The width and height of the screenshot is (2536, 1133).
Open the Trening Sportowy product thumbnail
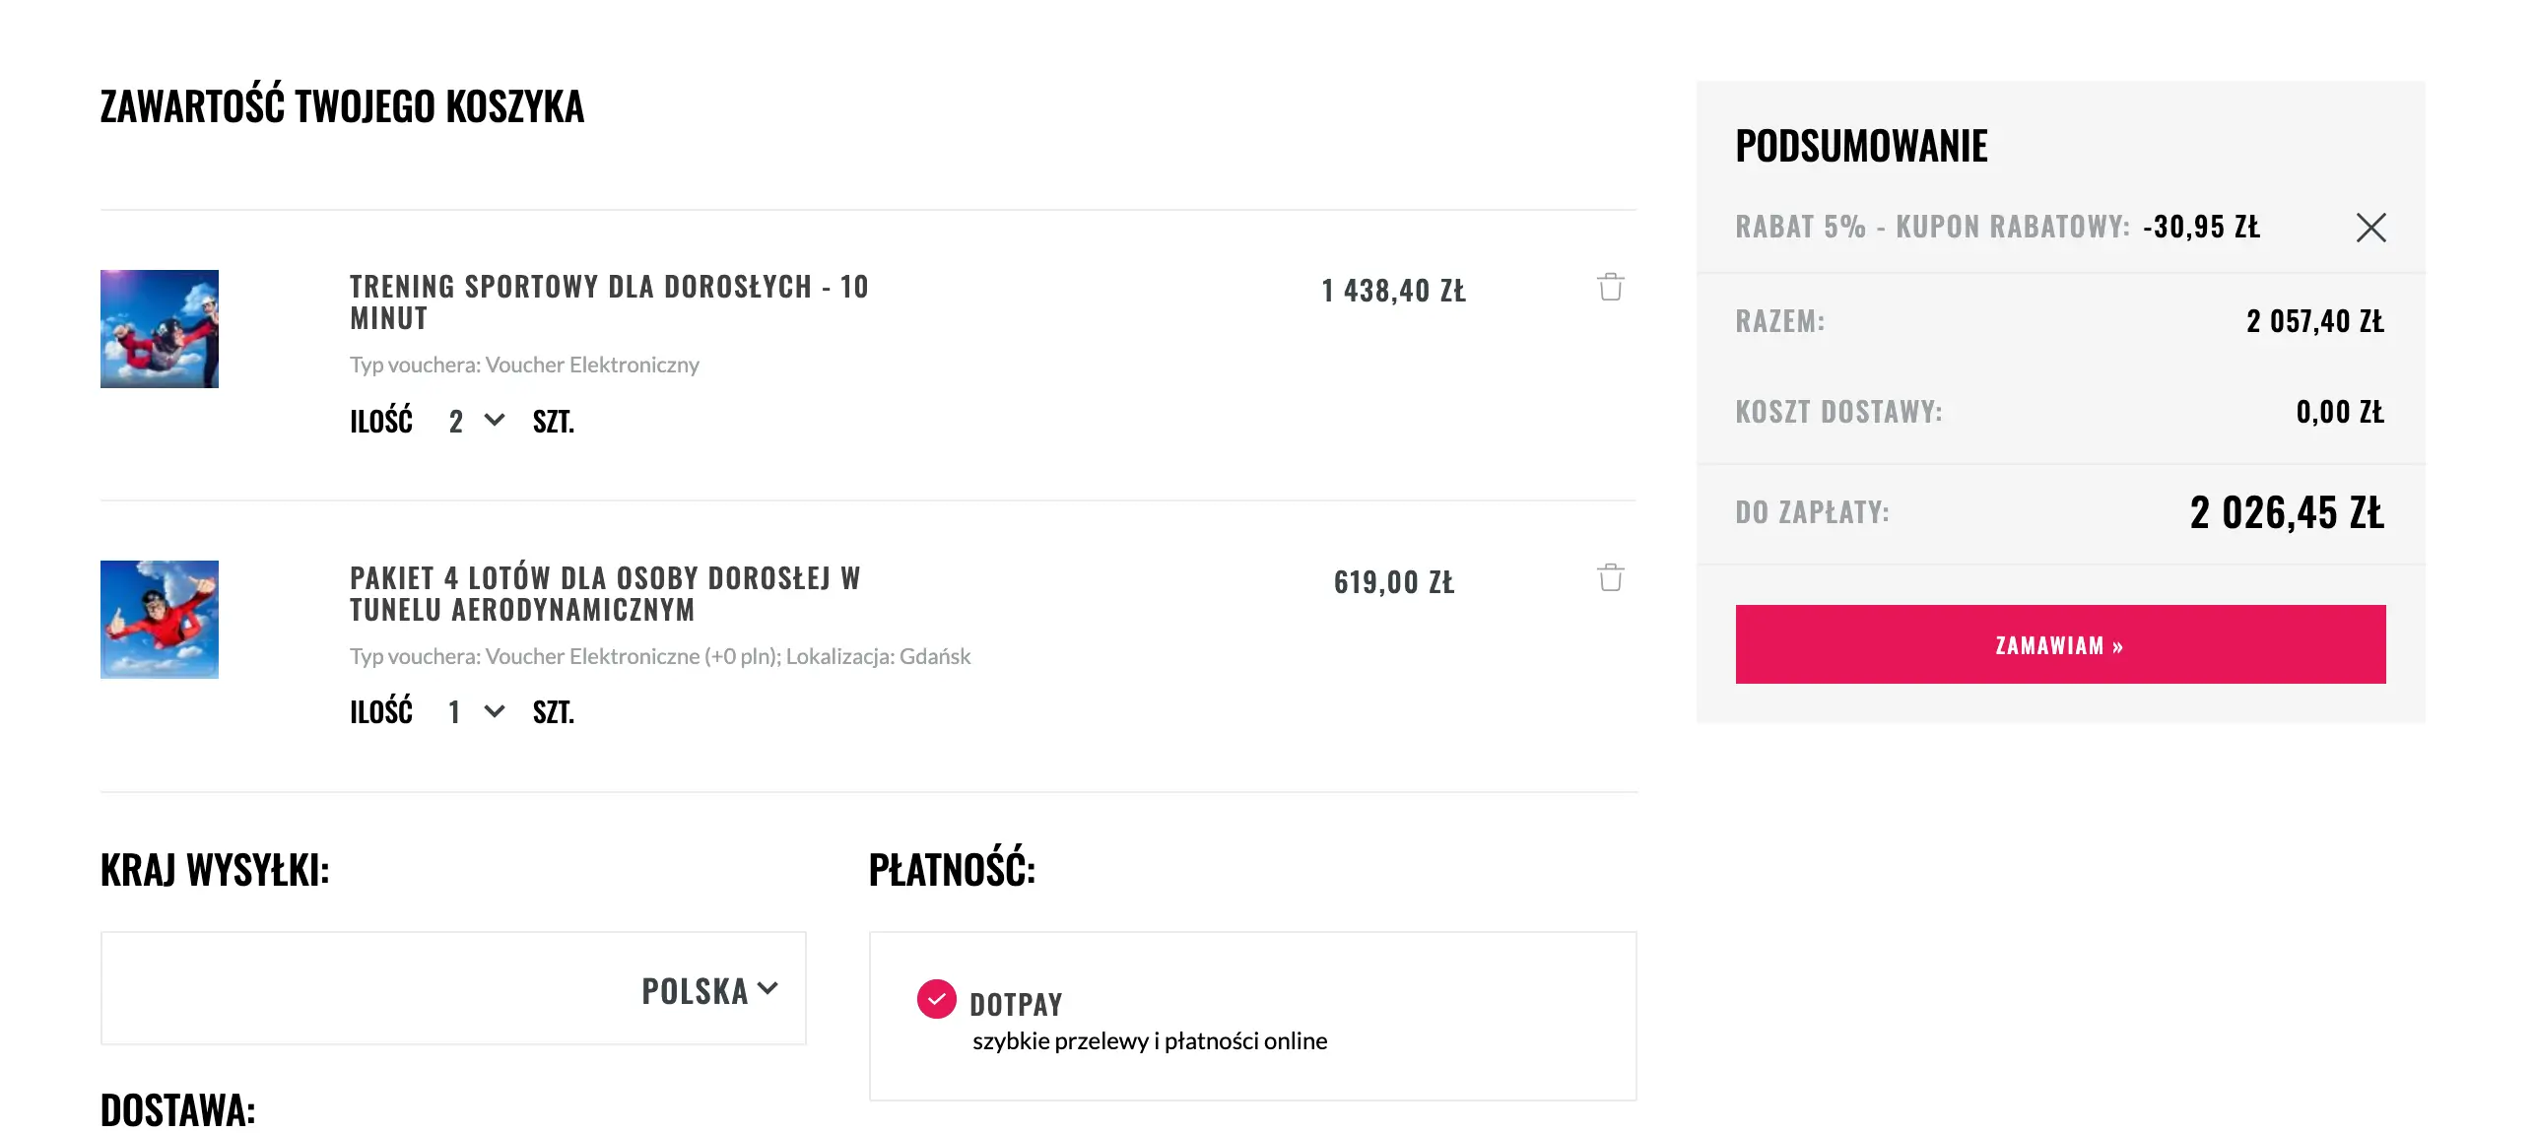pos(160,329)
